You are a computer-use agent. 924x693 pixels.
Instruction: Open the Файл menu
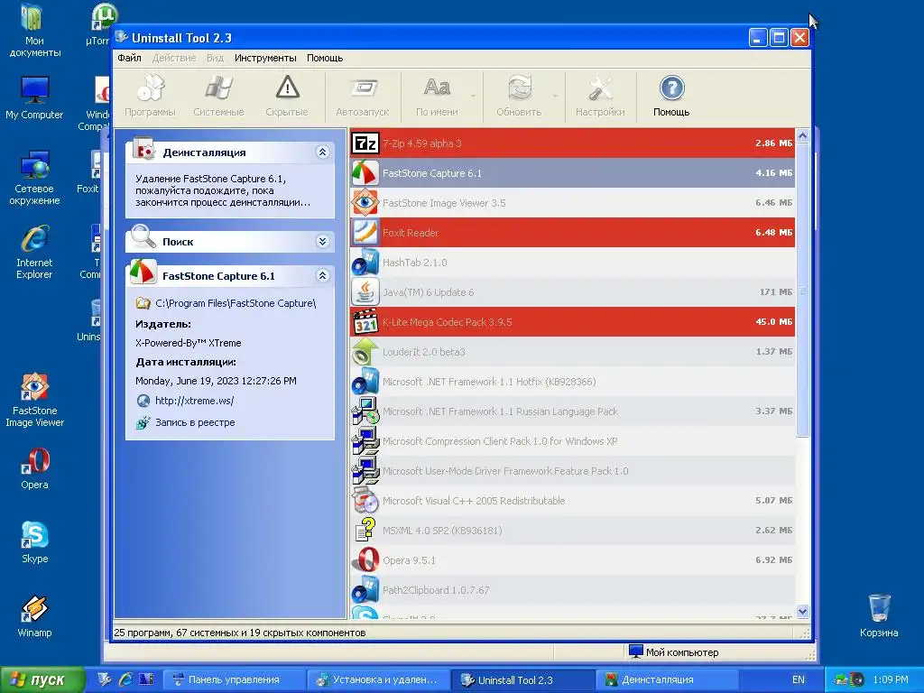pos(129,58)
